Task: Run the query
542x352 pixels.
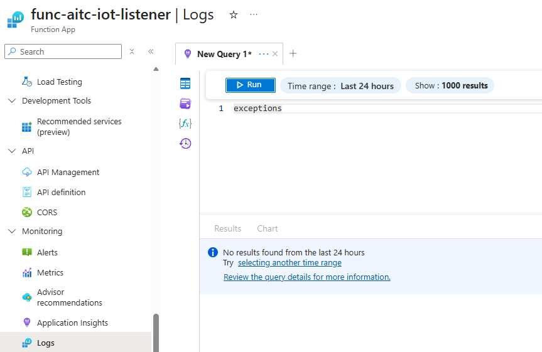Action: point(250,85)
